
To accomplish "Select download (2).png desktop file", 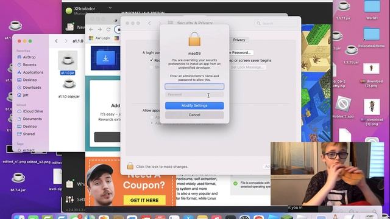I will (371, 75).
